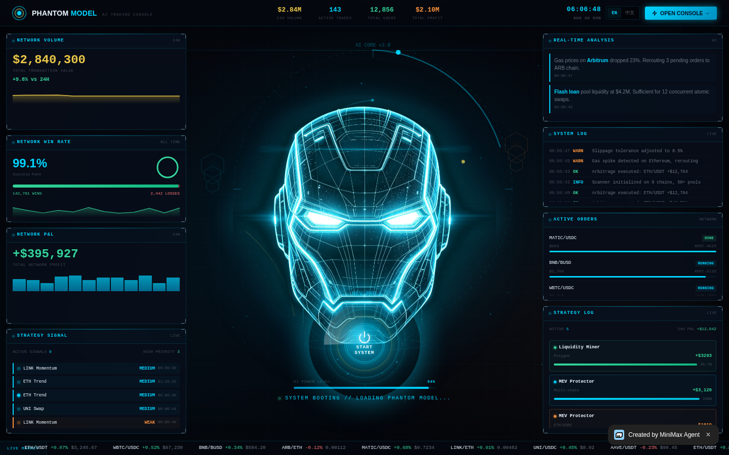This screenshot has height=455, width=729.
Task: Select the LINK Momentum MEDIUM signal row
Action: (x=96, y=369)
